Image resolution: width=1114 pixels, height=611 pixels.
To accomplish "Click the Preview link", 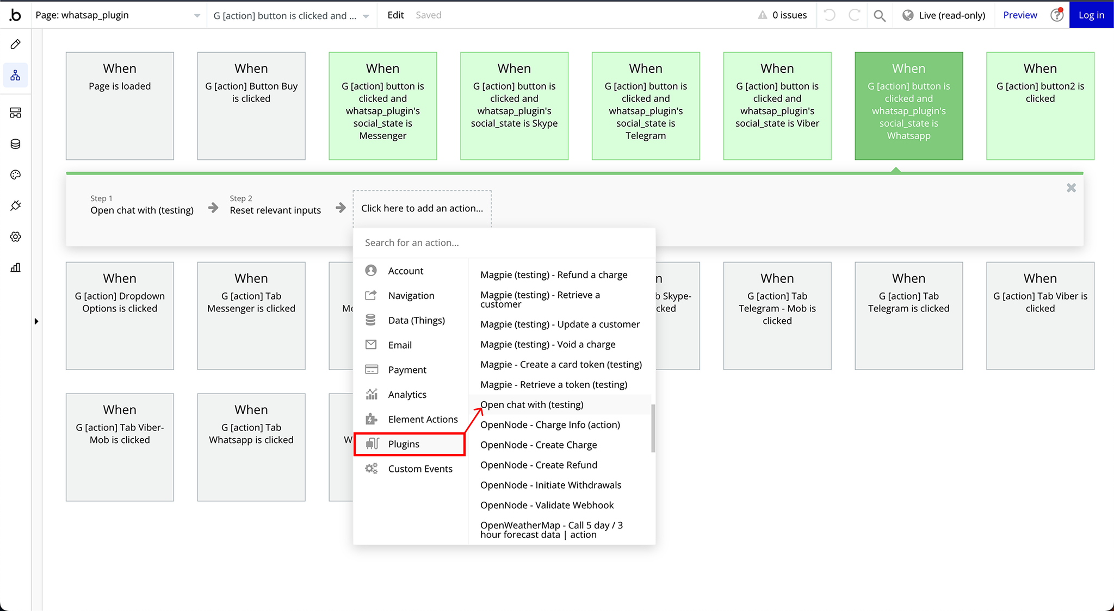I will [x=1020, y=15].
